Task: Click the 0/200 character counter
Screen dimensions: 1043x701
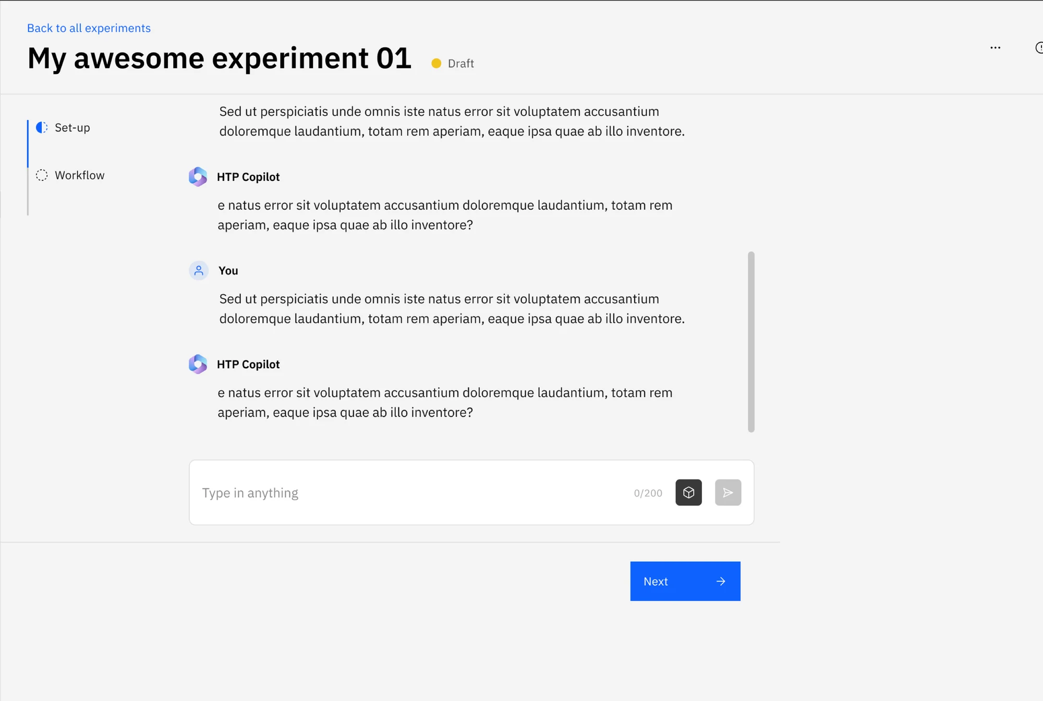Action: tap(648, 493)
